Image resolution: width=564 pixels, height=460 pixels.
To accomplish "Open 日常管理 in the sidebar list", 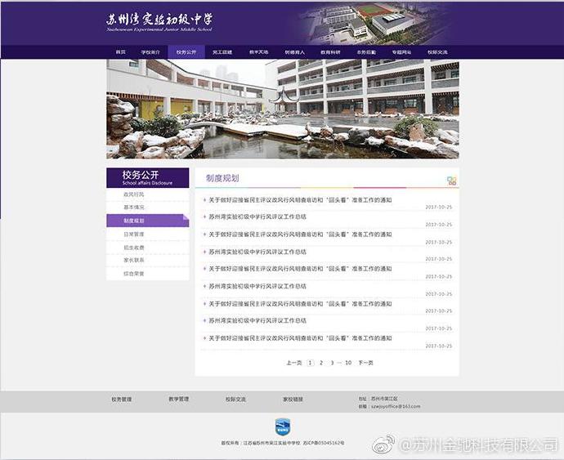I will (x=134, y=234).
